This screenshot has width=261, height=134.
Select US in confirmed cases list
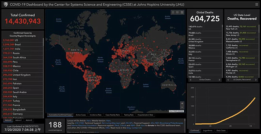pyautogui.click(x=23, y=40)
